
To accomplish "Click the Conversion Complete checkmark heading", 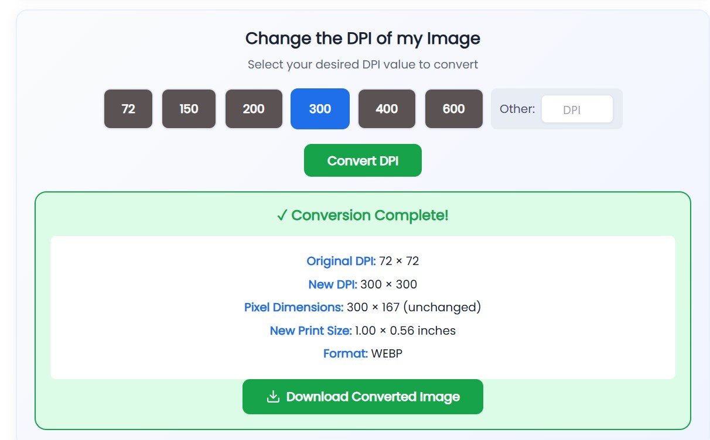I will (363, 215).
